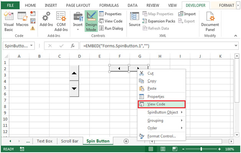This screenshot has width=241, height=153.
Task: Open the Name Box dropdown arrow
Action: pyautogui.click(x=31, y=46)
